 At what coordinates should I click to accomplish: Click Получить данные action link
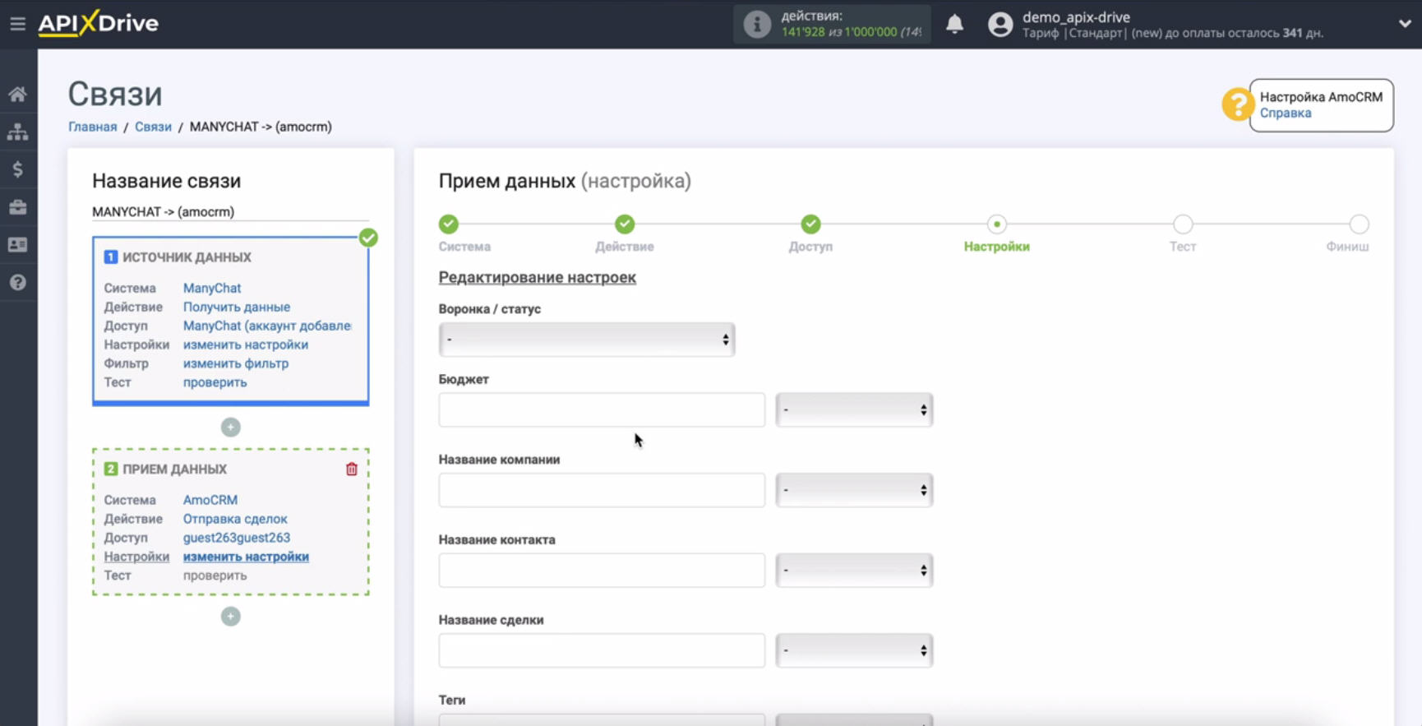[x=237, y=307]
